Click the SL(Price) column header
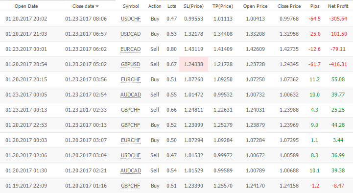353x193 pixels. (193, 6)
